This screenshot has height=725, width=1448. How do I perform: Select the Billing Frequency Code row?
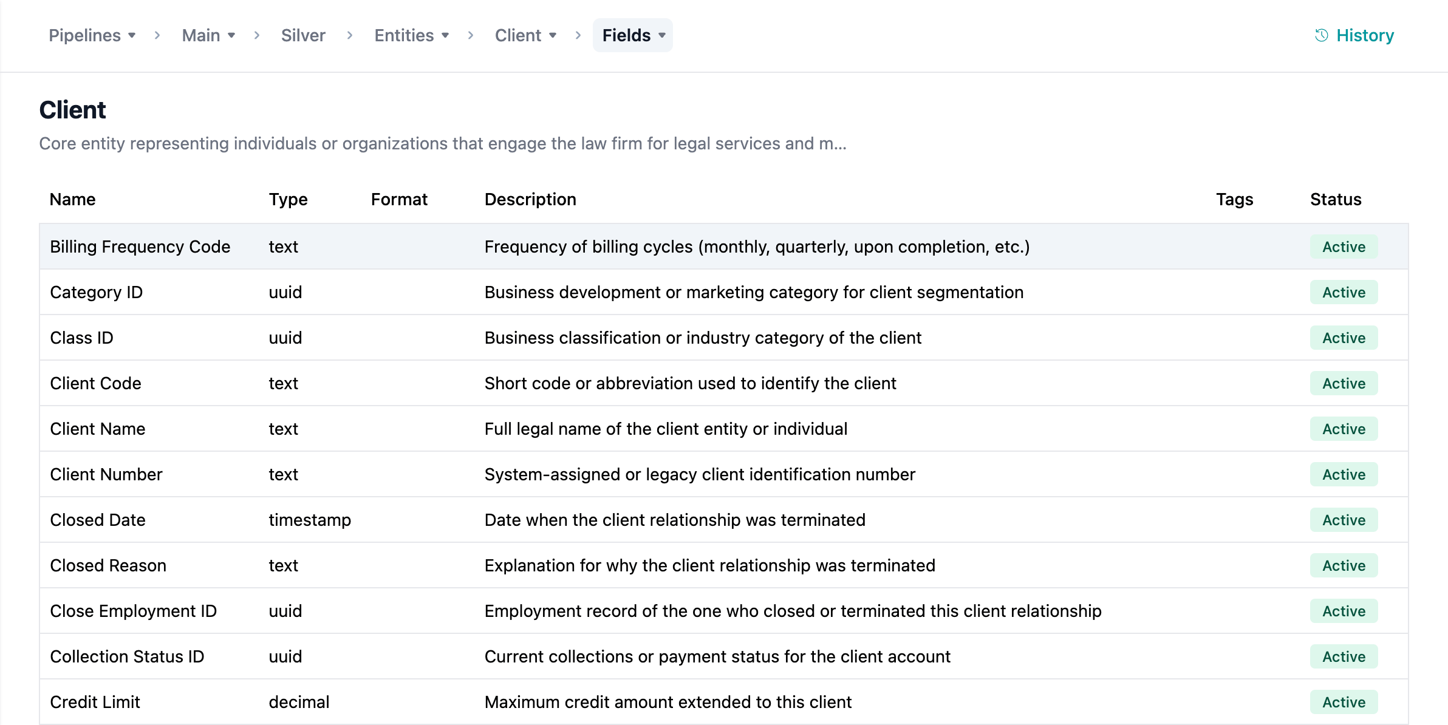[x=724, y=247]
